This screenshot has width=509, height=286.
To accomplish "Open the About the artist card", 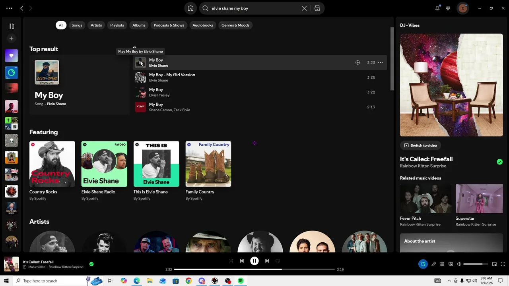I will click(x=451, y=243).
